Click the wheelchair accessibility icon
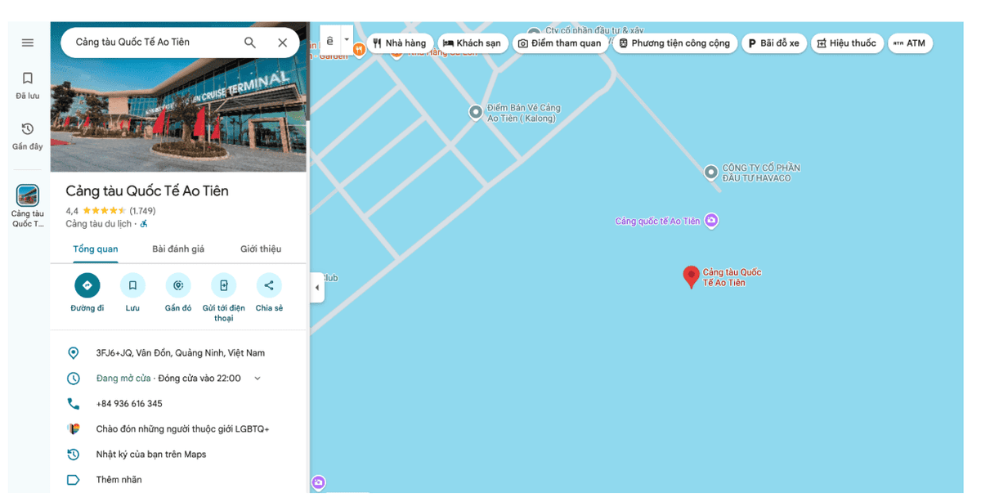 144,224
